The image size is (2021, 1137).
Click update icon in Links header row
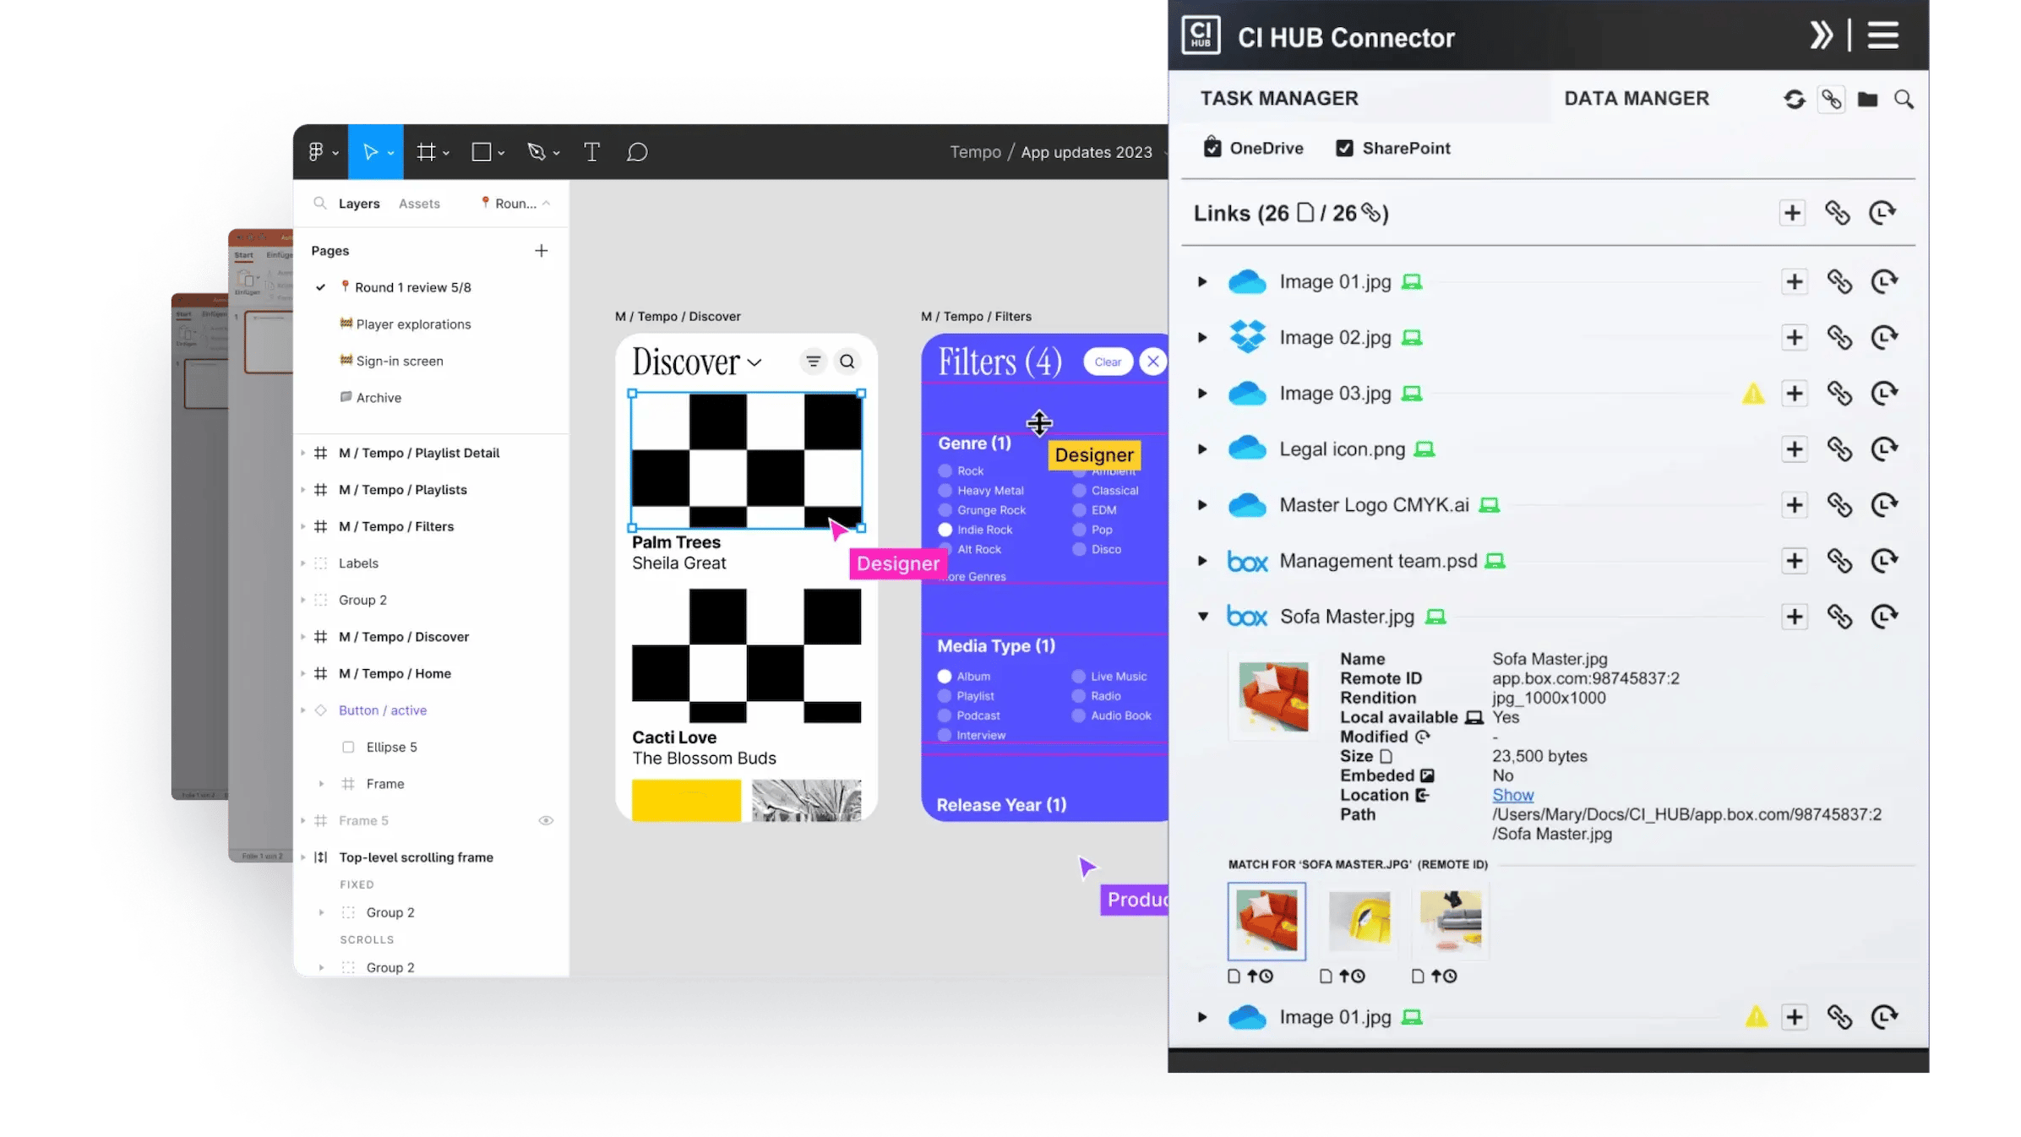[1882, 213]
